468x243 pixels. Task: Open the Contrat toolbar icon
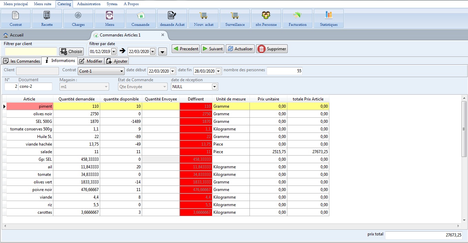tap(15, 15)
